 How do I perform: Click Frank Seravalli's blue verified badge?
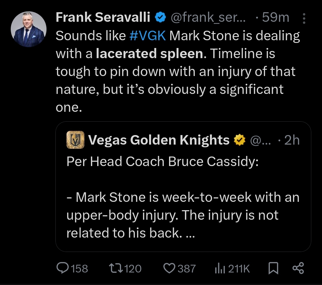coord(160,17)
